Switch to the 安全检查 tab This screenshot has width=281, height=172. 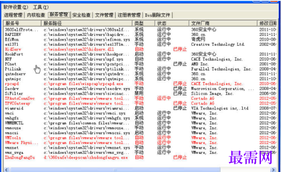82,15
